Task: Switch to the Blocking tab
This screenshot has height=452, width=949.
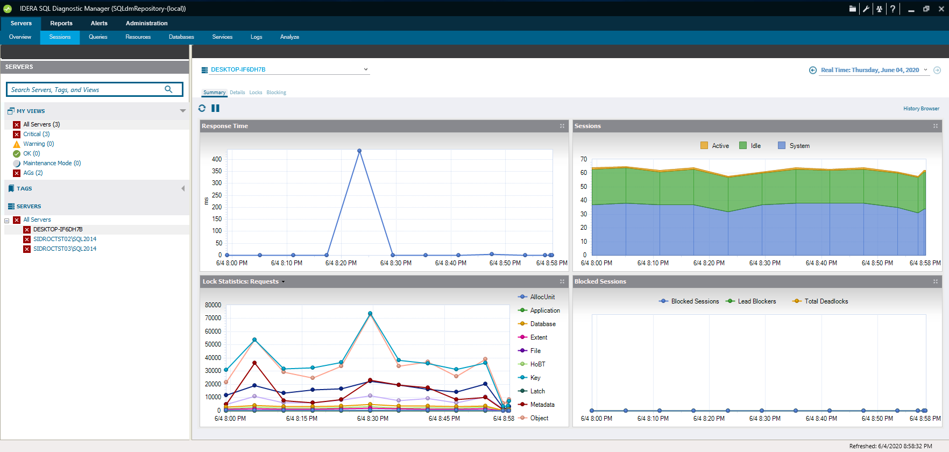Action: [276, 93]
